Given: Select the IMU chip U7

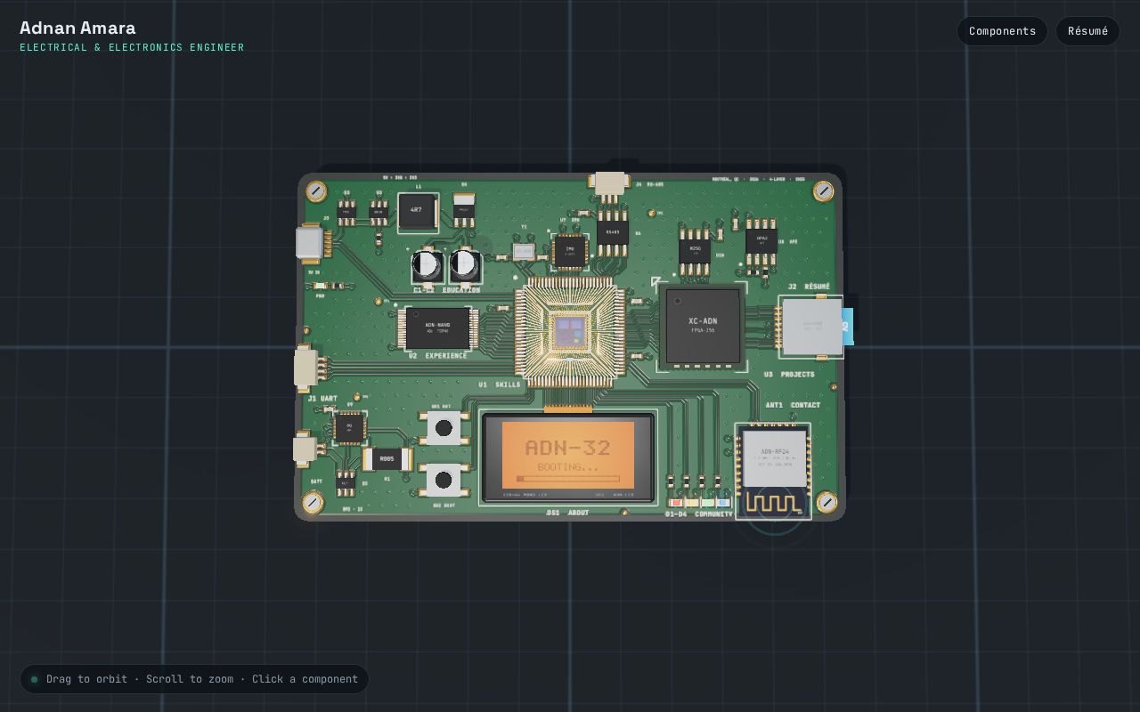Looking at the screenshot, I should click(569, 252).
